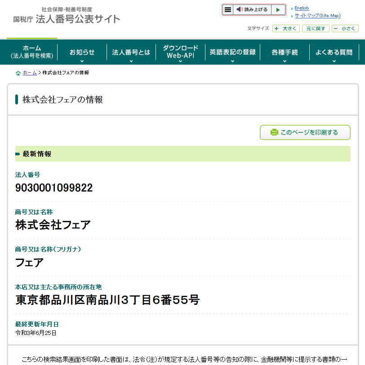Reset text size with 元に戻す
365x365 pixels.
click(316, 28)
